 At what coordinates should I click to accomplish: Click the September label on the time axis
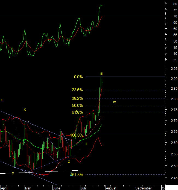[x=144, y=188]
